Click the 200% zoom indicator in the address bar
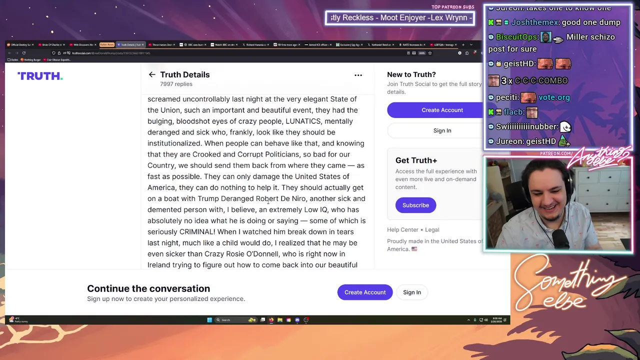The image size is (640, 360). pyautogui.click(x=422, y=52)
